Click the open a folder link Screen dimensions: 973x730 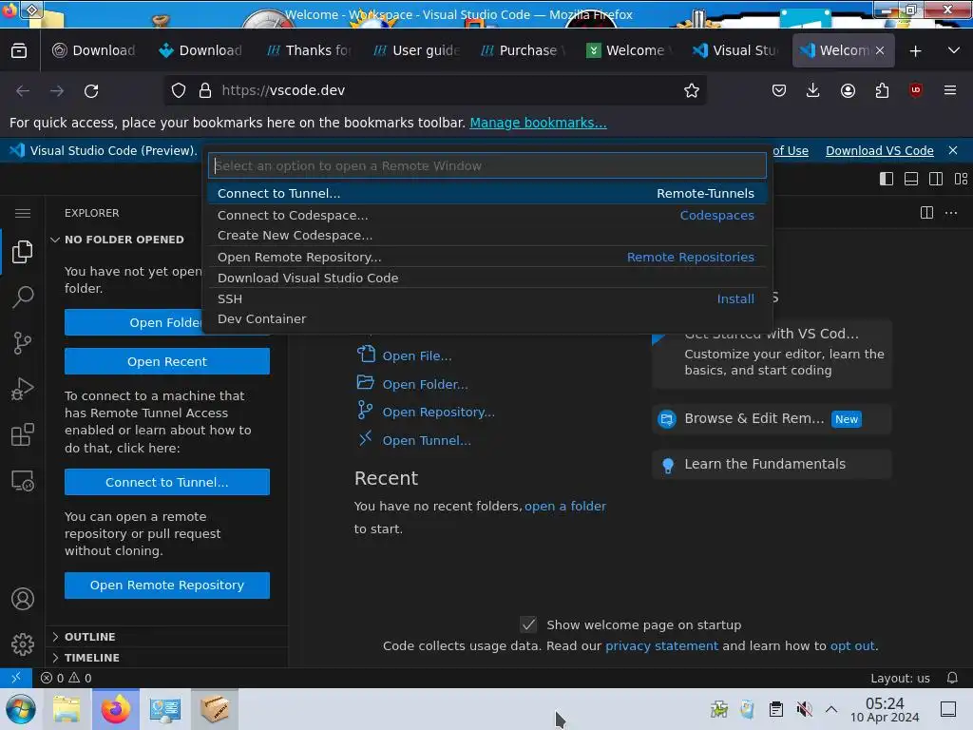[564, 506]
